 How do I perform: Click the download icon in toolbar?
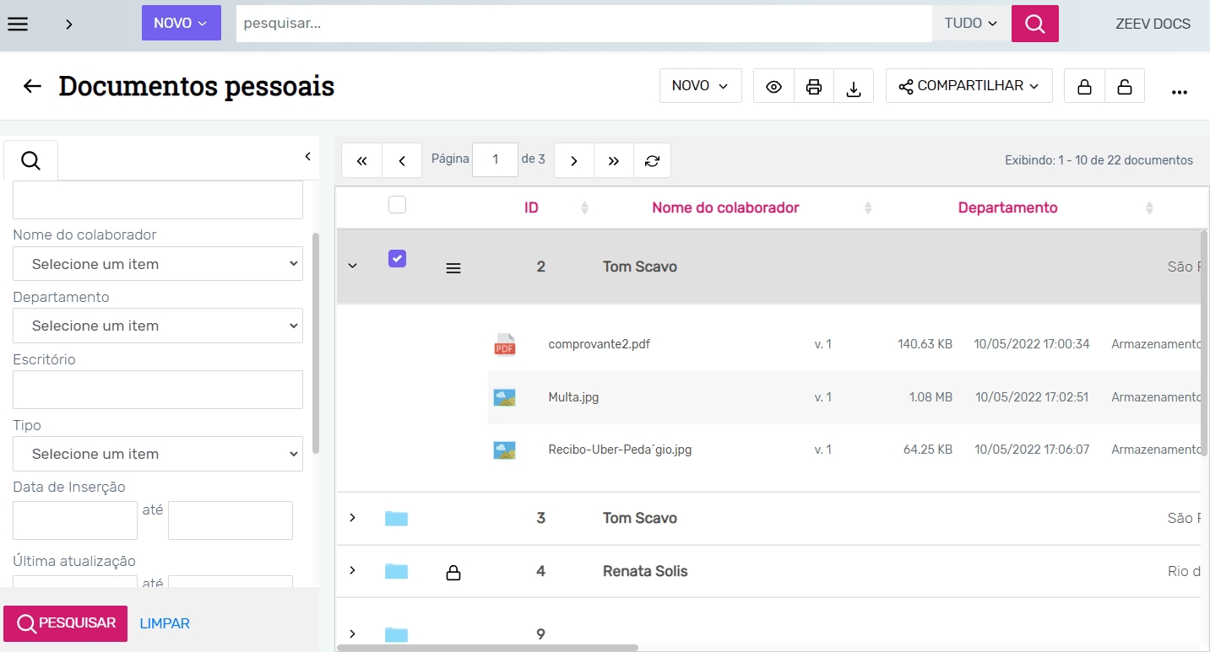coord(854,87)
